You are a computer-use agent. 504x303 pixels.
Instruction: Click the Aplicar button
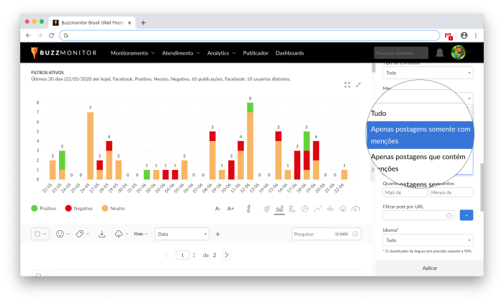click(x=429, y=268)
